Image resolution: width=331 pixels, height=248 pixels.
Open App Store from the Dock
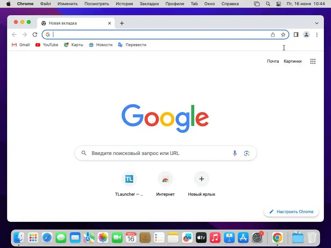(243, 238)
